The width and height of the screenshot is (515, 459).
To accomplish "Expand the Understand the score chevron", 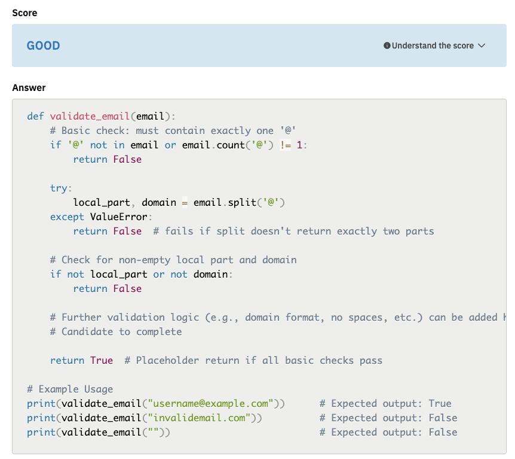I will coord(482,45).
